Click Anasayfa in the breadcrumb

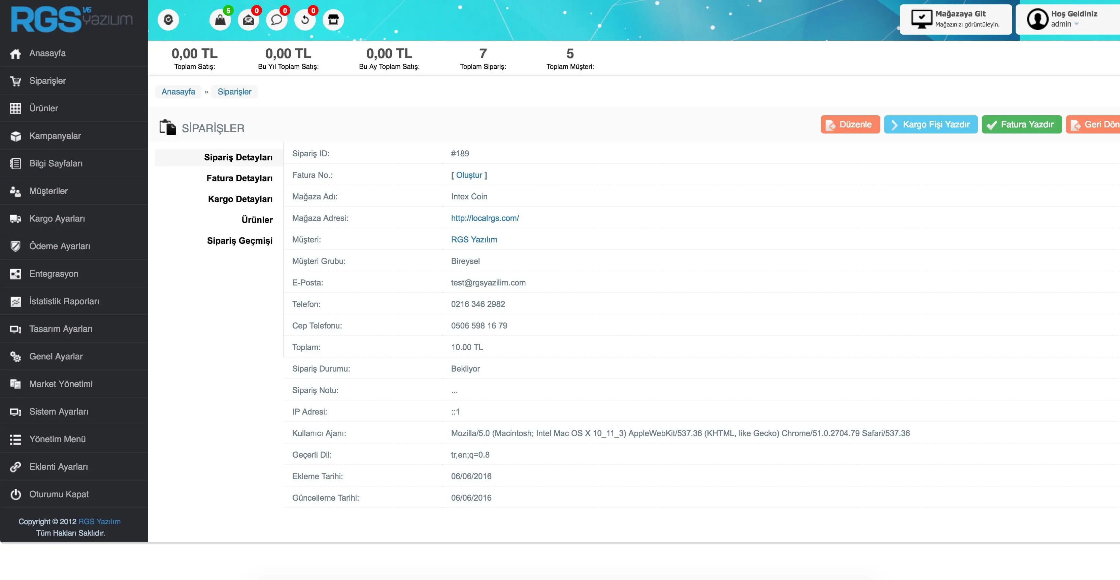178,91
